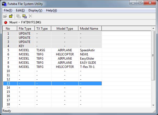This screenshot has height=115, width=158.
Task: Select the KEY file row number 4
Action: [x=52, y=46]
